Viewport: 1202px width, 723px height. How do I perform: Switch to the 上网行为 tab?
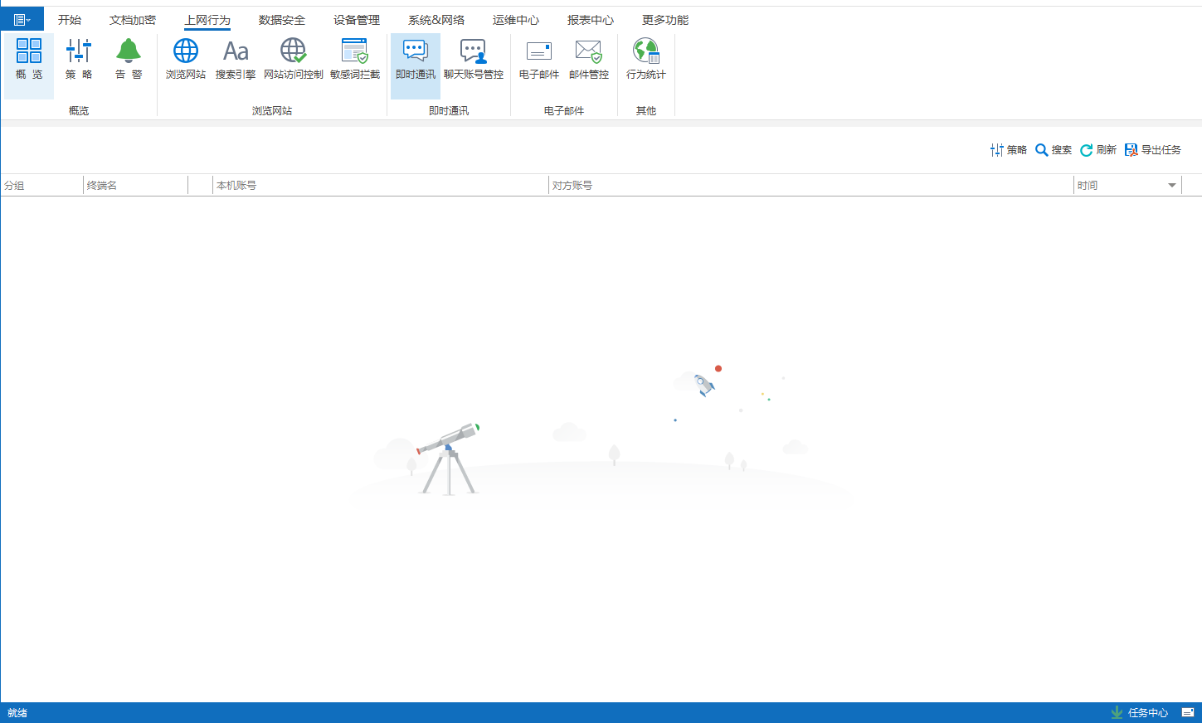(207, 20)
